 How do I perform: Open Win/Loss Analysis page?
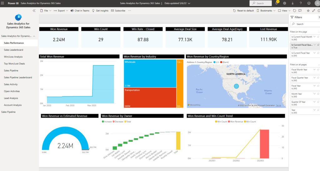click(13, 57)
